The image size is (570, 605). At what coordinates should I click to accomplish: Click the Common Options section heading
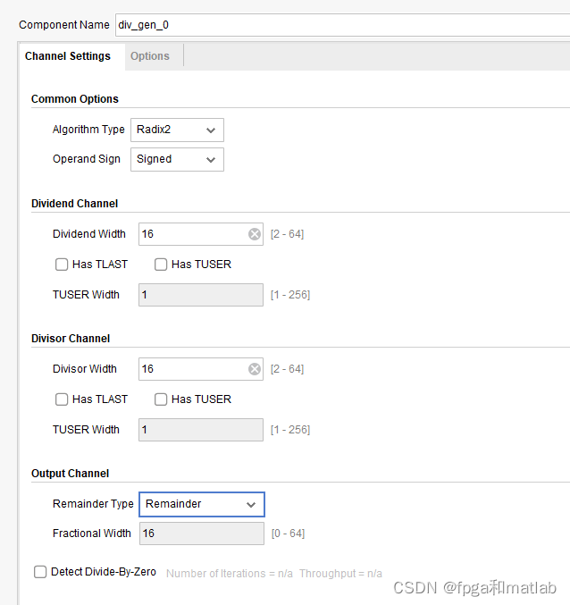[75, 99]
